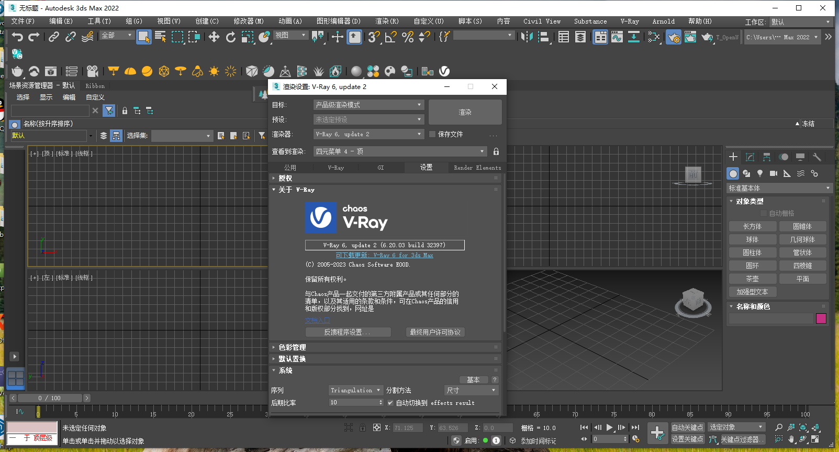Click the pink object color swatch

point(821,318)
